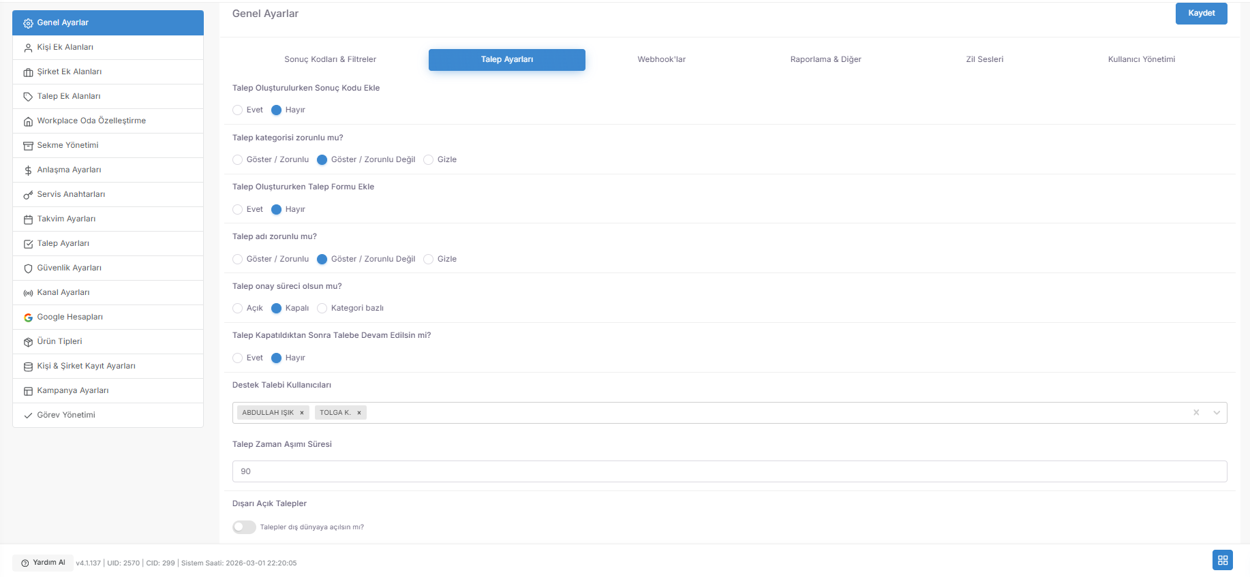Click the box icon beside Ürün Tipleri

pos(28,342)
